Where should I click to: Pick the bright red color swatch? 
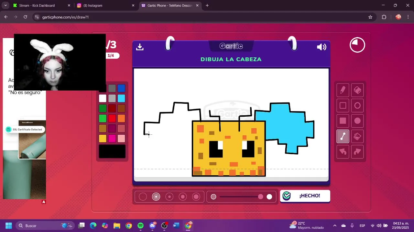(x=112, y=118)
